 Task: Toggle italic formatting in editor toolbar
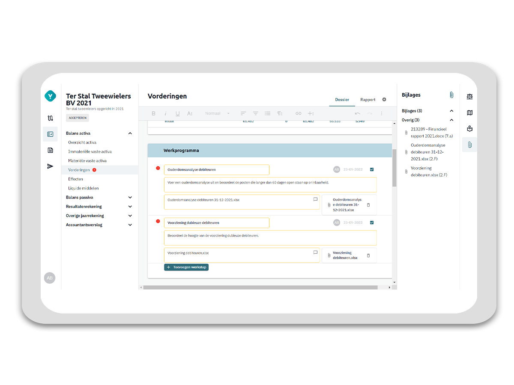point(166,113)
